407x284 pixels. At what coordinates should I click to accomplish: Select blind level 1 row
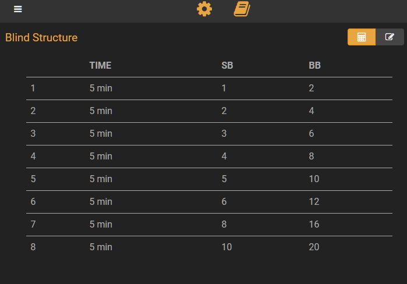[x=209, y=88]
